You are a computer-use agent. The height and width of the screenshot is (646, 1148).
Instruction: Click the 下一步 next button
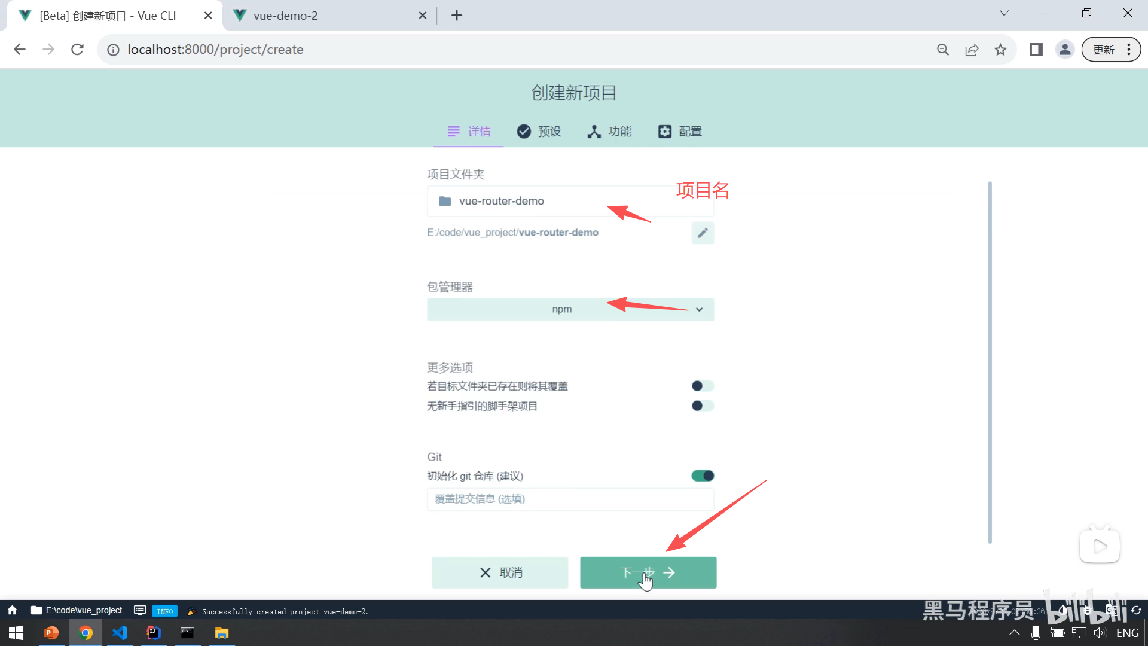point(648,572)
